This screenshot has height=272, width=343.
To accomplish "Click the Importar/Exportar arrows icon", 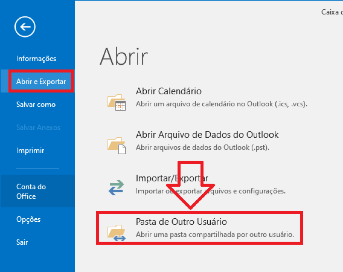I will pyautogui.click(x=116, y=187).
